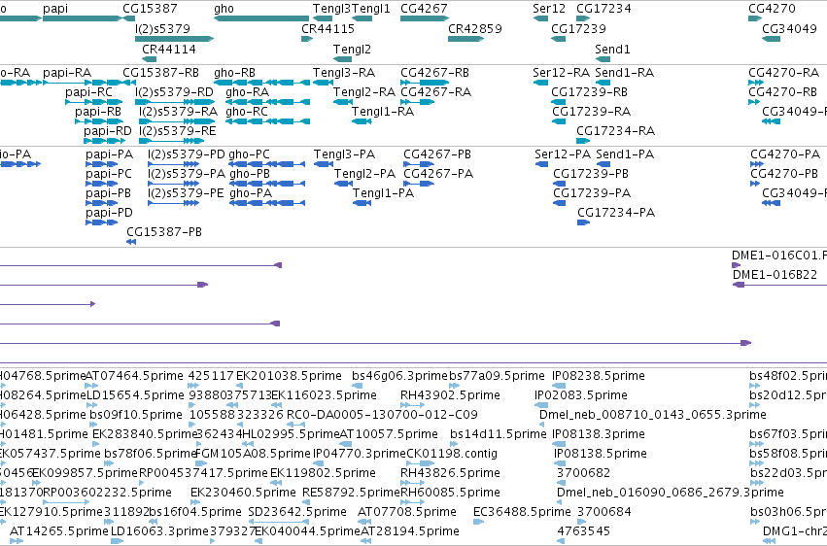
Task: Click the bs46g06.3prime EST label
Action: coord(399,376)
